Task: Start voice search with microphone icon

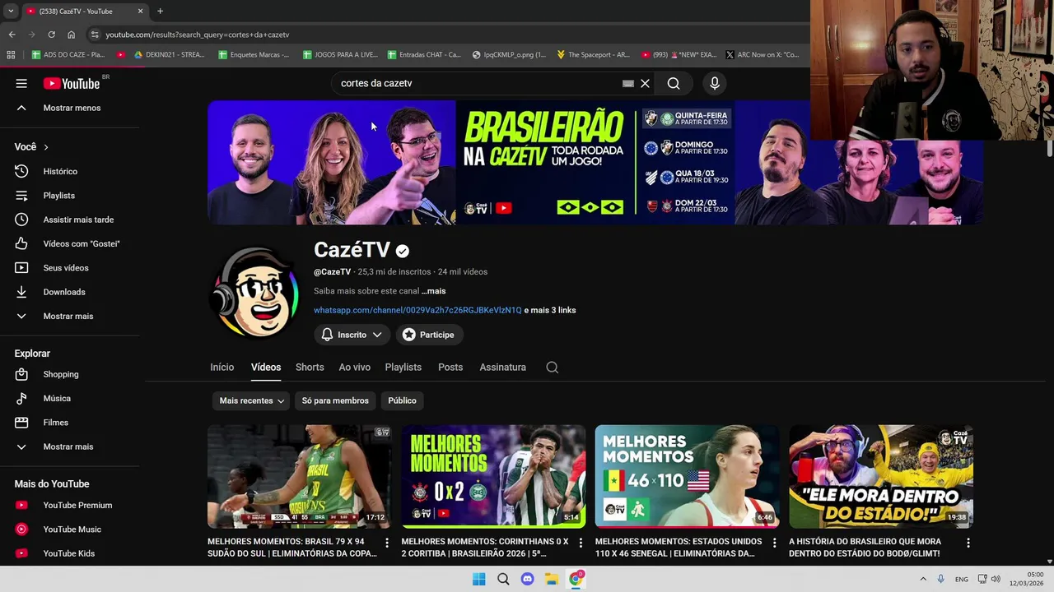Action: click(x=715, y=83)
